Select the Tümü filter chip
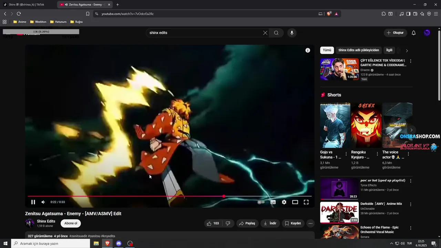This screenshot has width=441, height=248. [x=327, y=50]
